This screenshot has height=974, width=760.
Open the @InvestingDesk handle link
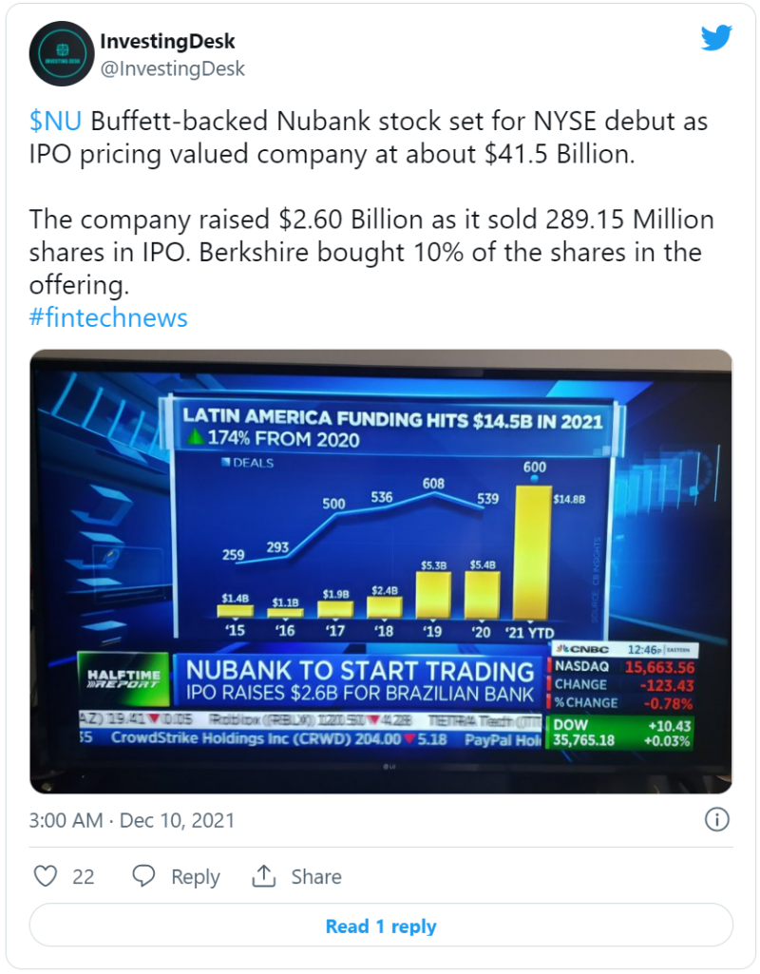[172, 68]
